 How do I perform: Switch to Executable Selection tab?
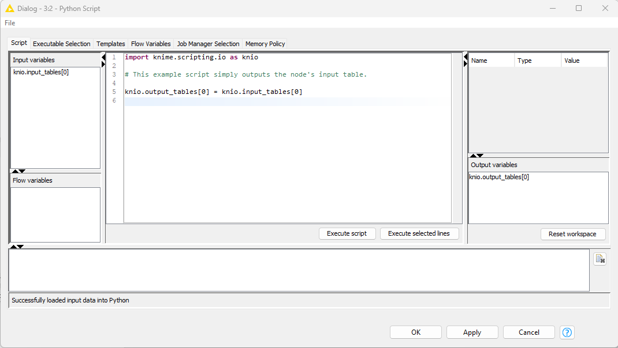pyautogui.click(x=61, y=44)
